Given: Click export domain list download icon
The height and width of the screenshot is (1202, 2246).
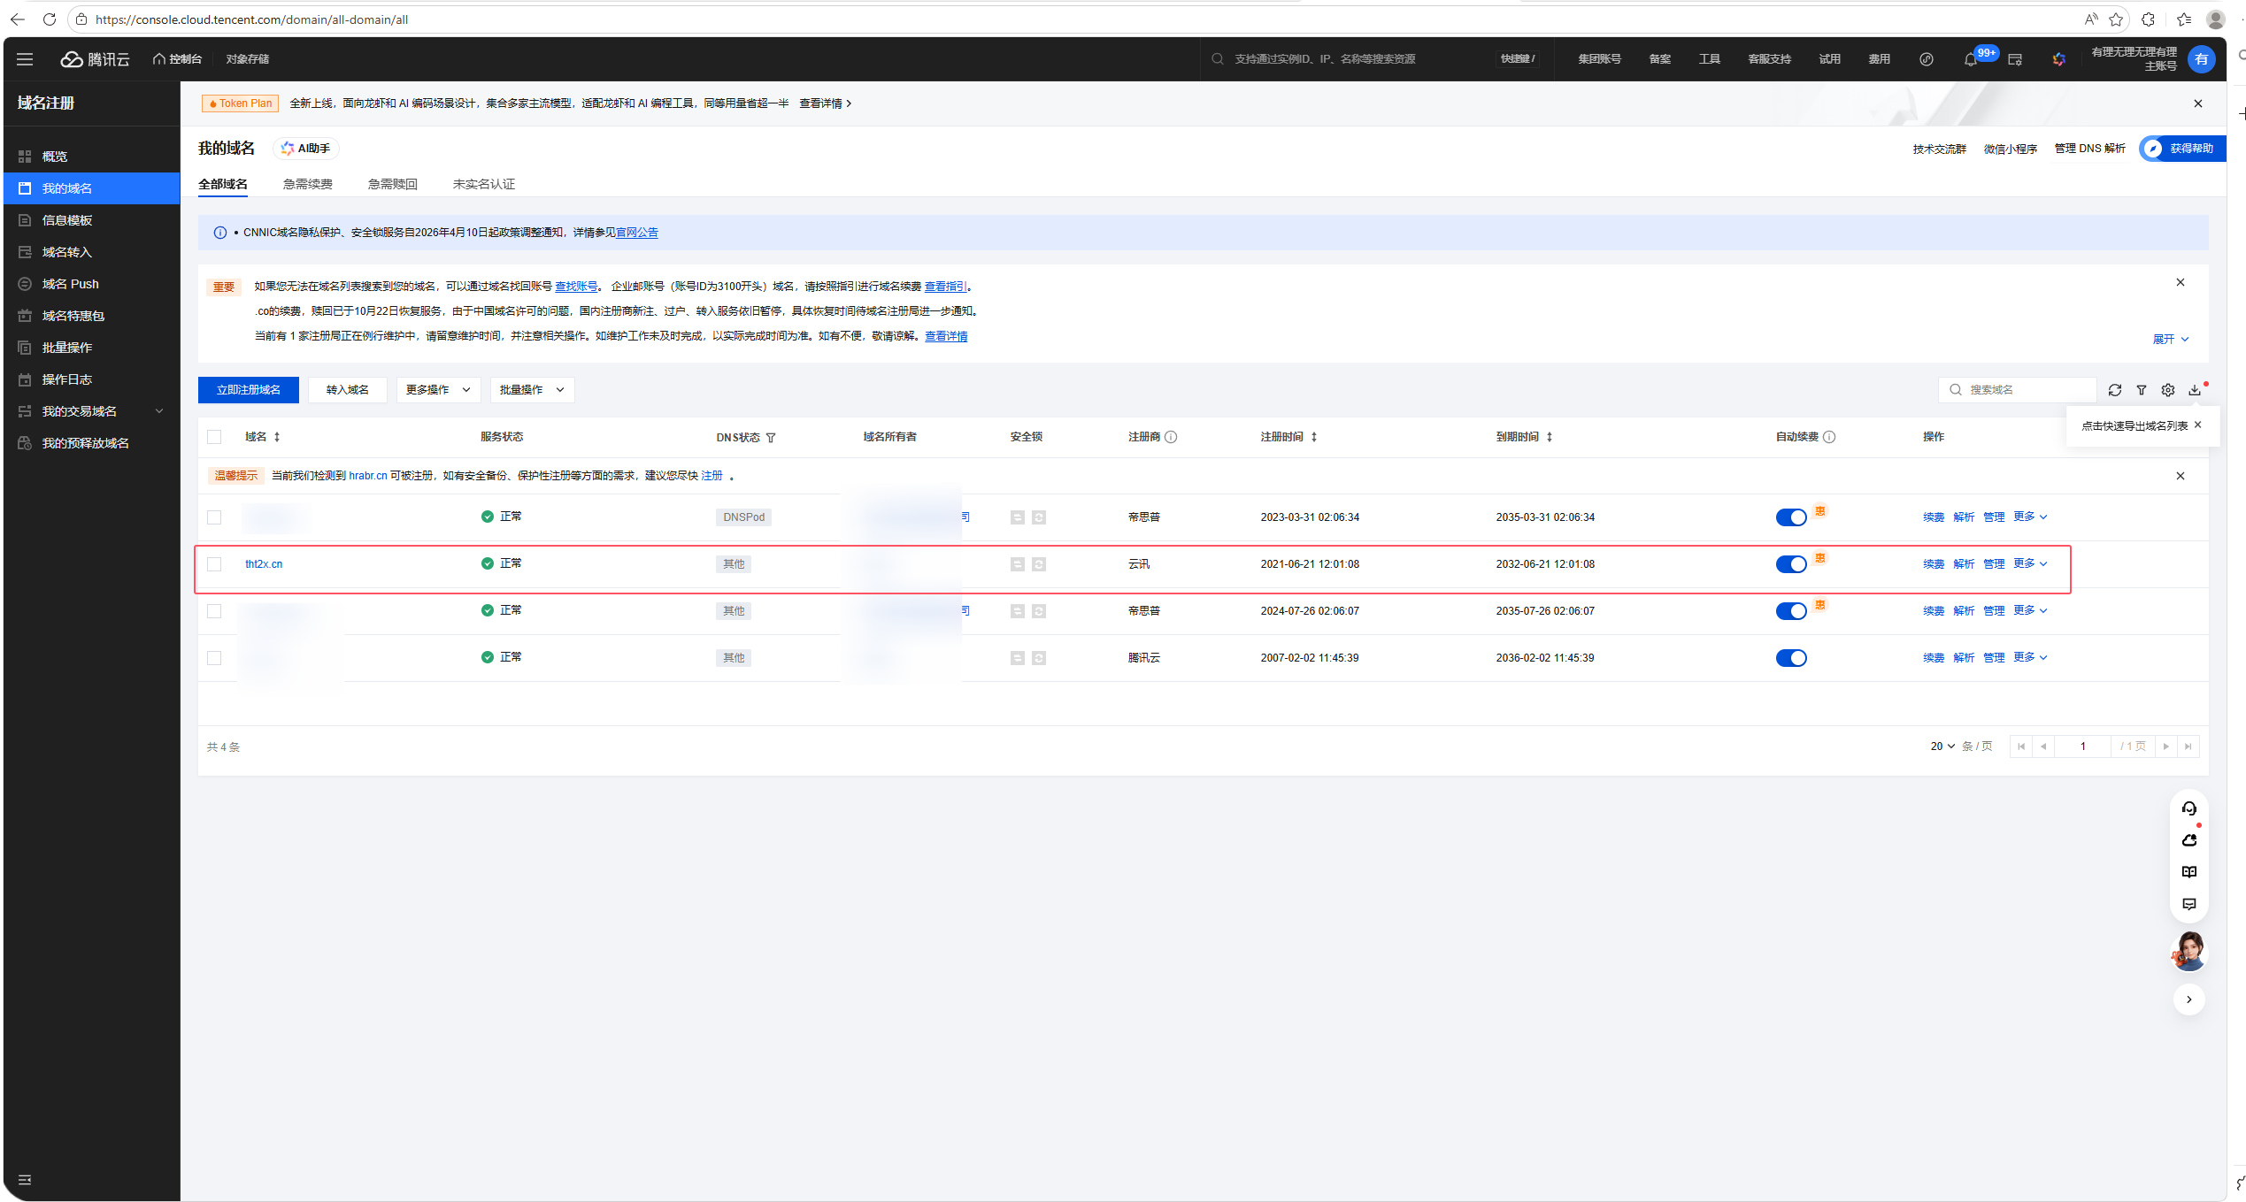Looking at the screenshot, I should [x=2195, y=390].
